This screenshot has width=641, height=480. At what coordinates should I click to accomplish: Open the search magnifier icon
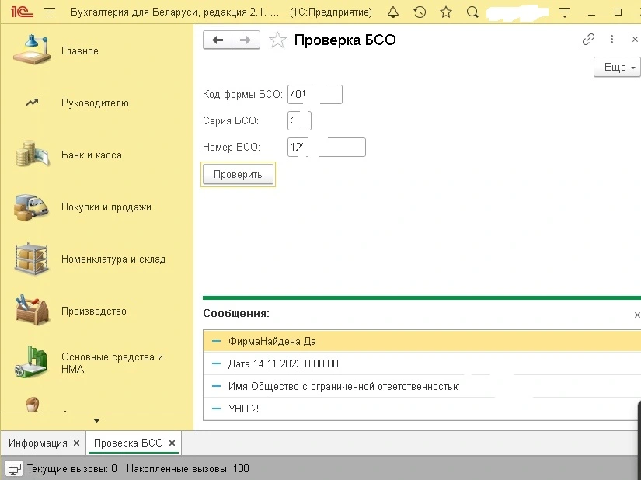[472, 12]
